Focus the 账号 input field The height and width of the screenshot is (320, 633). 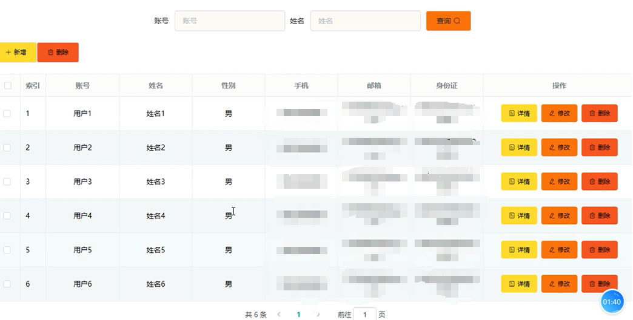[x=230, y=21]
